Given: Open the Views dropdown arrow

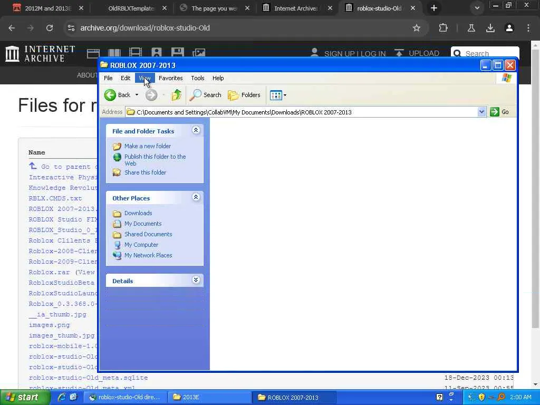Looking at the screenshot, I should tap(285, 95).
